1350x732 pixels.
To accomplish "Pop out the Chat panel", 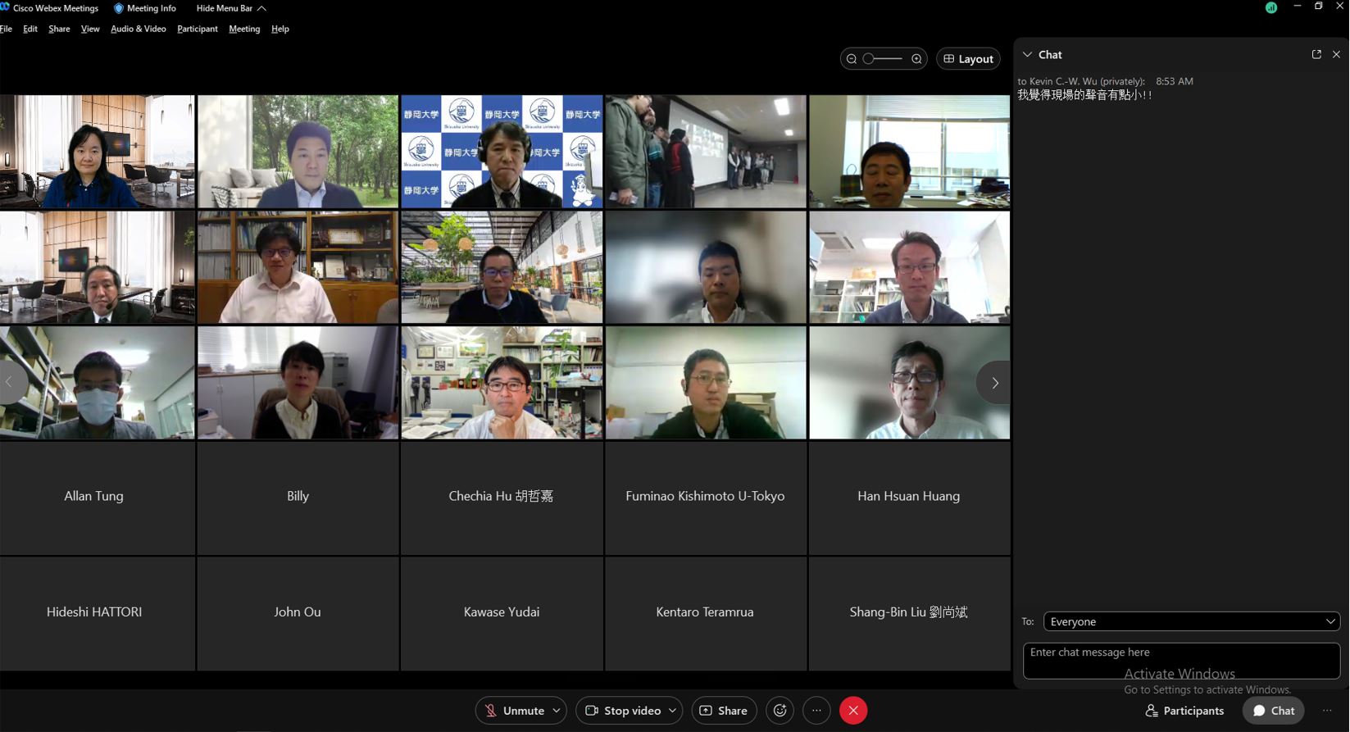I will tap(1316, 54).
